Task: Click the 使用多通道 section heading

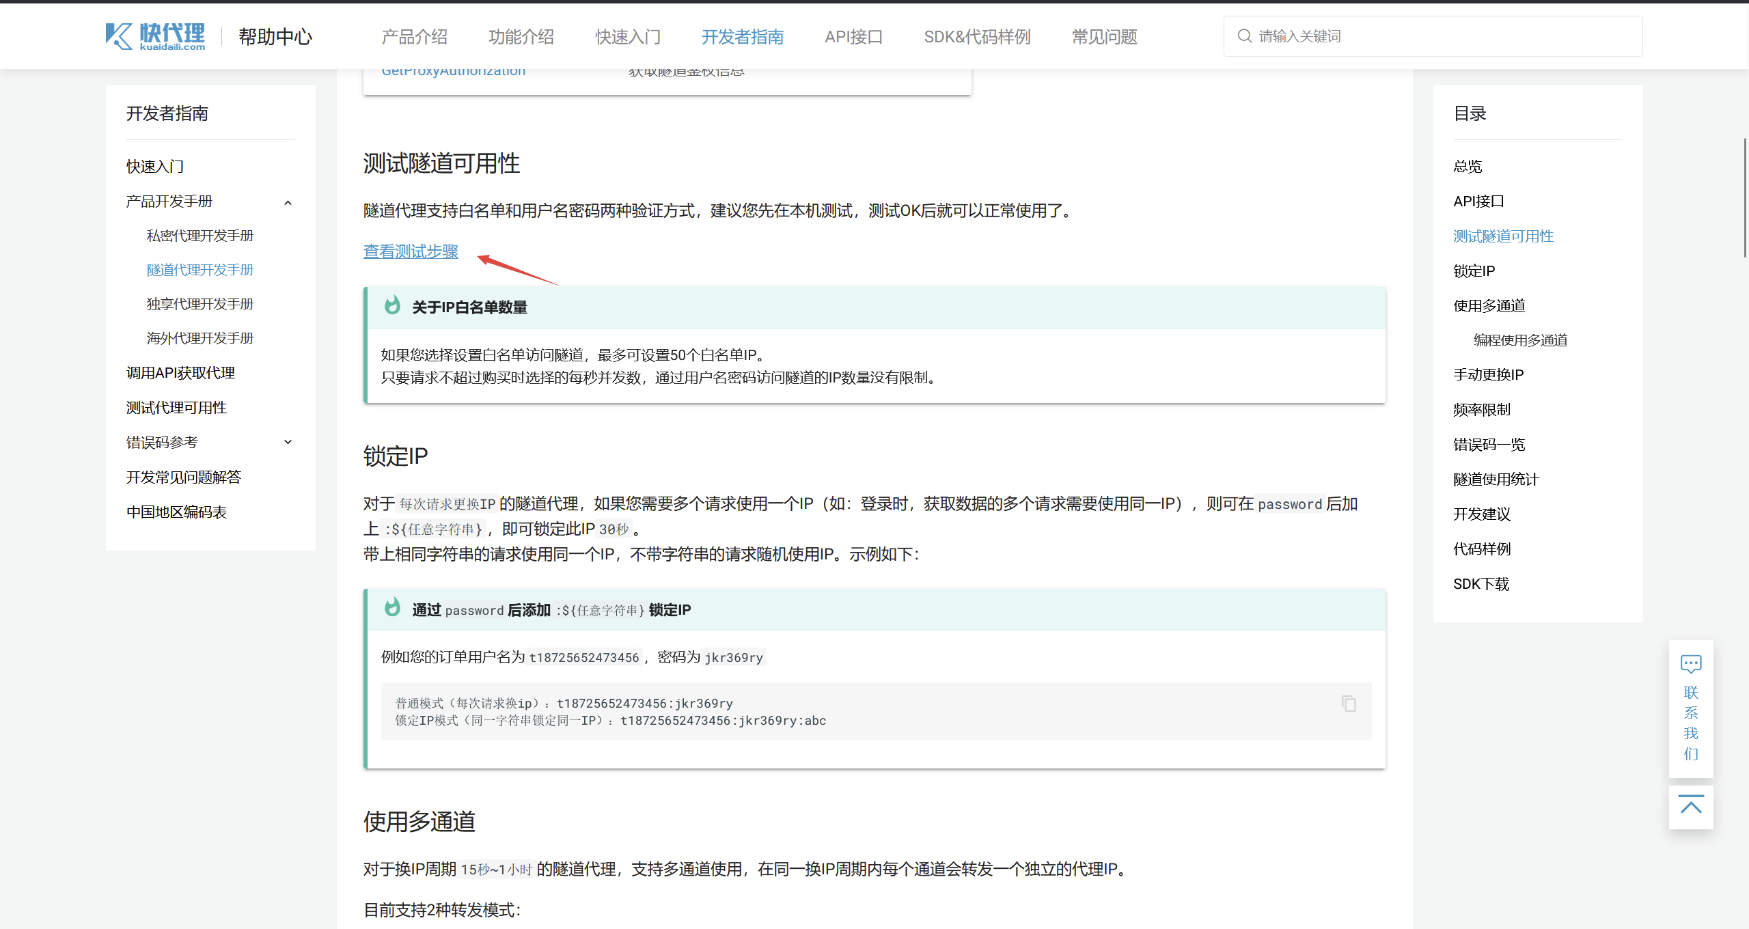Action: tap(419, 821)
